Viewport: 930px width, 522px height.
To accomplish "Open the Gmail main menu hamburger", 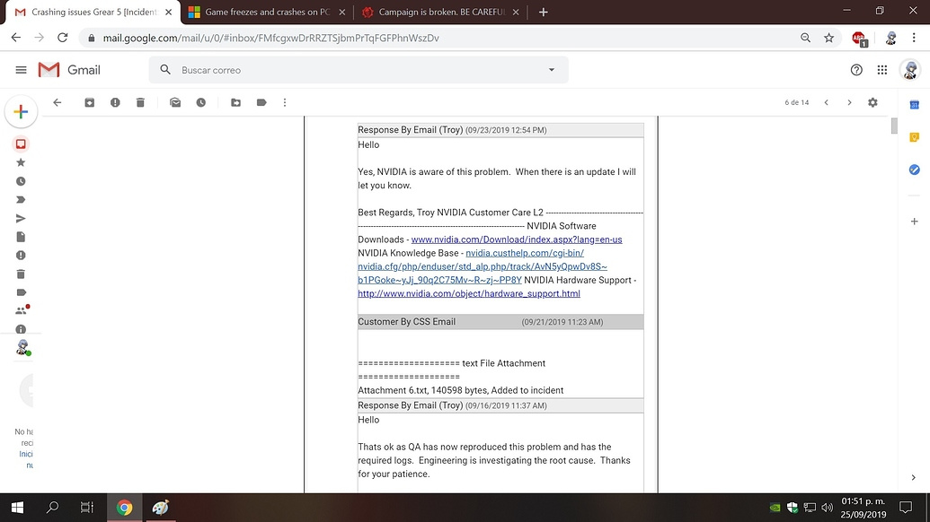I will 21,70.
